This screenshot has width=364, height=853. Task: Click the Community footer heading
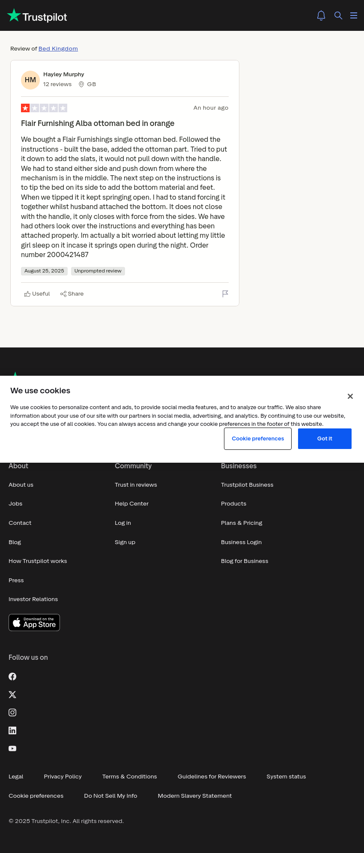pos(133,466)
